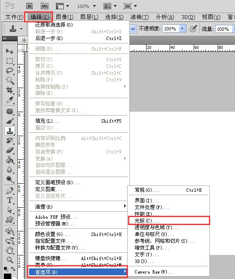Screen dimensions: 235x279
Task: Open the 文件(F) menu
Action: click(x=14, y=17)
